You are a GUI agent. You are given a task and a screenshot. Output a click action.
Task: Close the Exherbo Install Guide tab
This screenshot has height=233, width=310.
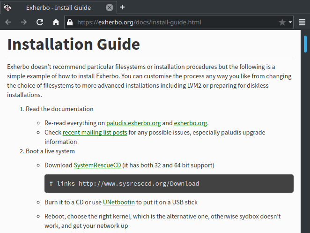click(110, 8)
